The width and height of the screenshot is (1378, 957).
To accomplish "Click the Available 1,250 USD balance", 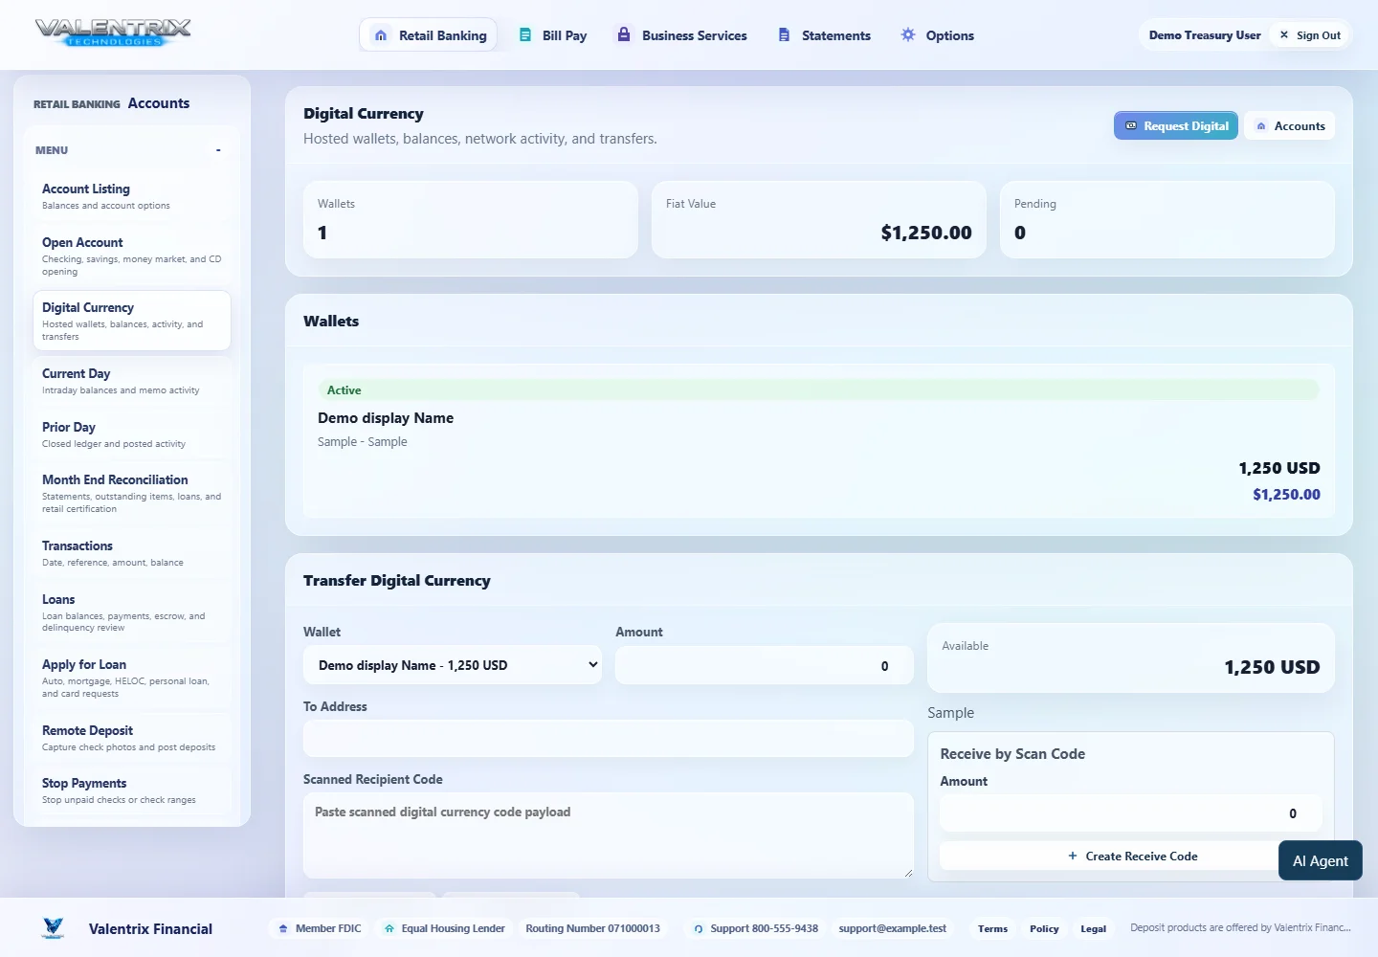I will coord(1272,667).
